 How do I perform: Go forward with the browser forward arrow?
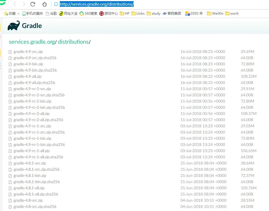coord(24,4)
